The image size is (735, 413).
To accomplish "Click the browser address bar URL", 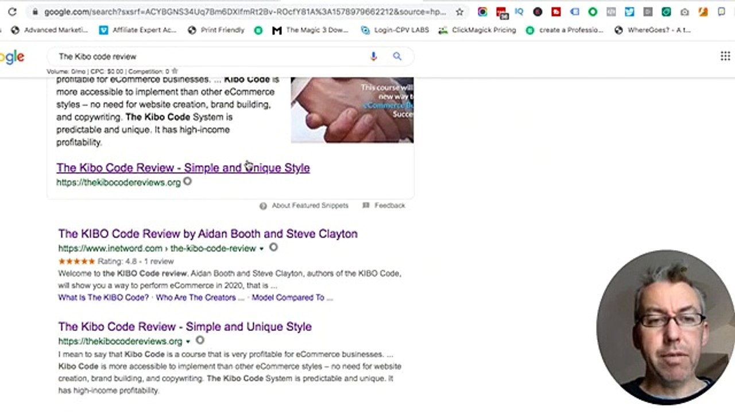I will (x=245, y=11).
